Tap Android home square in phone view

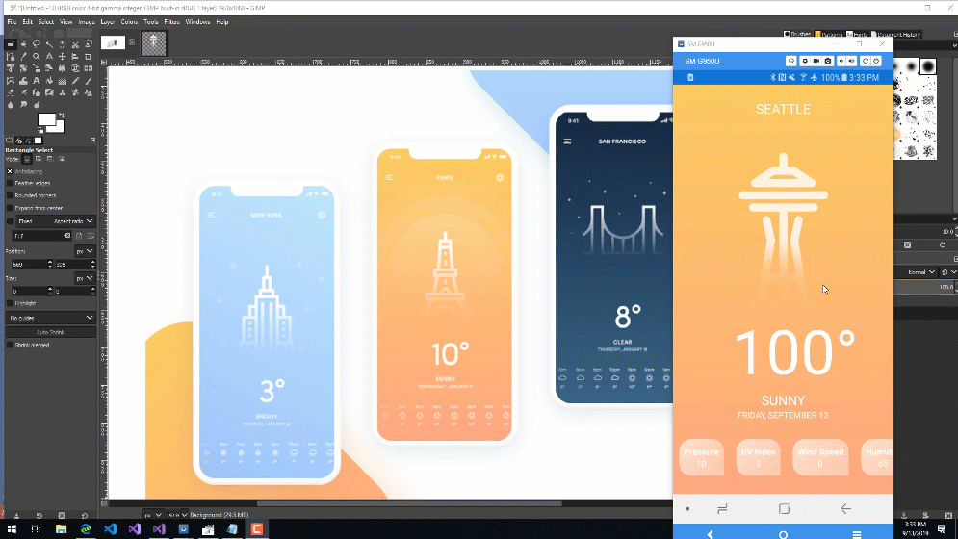pos(784,508)
